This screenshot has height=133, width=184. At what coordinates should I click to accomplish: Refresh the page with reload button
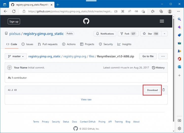[x=14, y=11]
